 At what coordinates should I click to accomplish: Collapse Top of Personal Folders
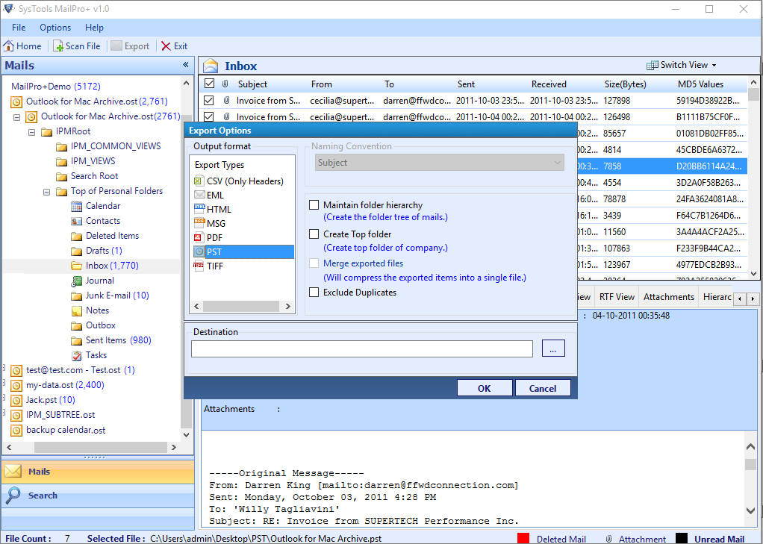tap(46, 190)
